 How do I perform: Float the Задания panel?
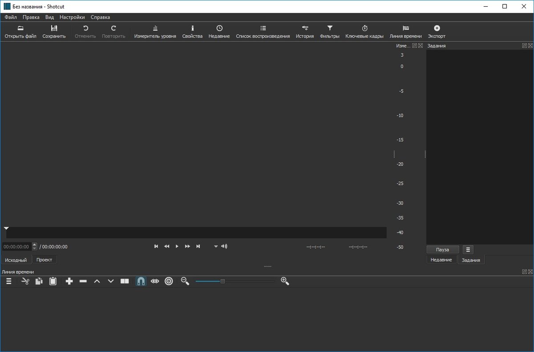pyautogui.click(x=525, y=45)
